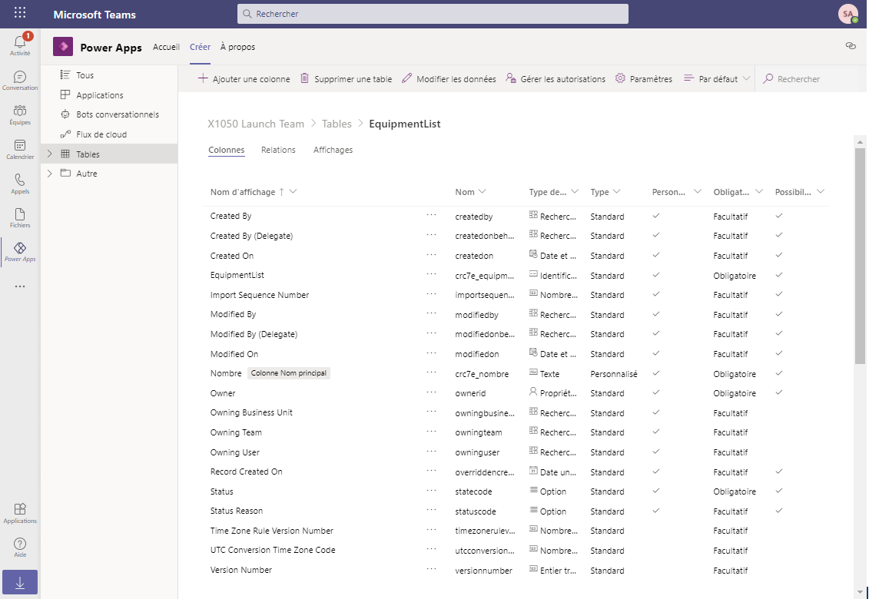Click the Tables breadcrumb link
Image resolution: width=869 pixels, height=599 pixels.
pyautogui.click(x=337, y=124)
